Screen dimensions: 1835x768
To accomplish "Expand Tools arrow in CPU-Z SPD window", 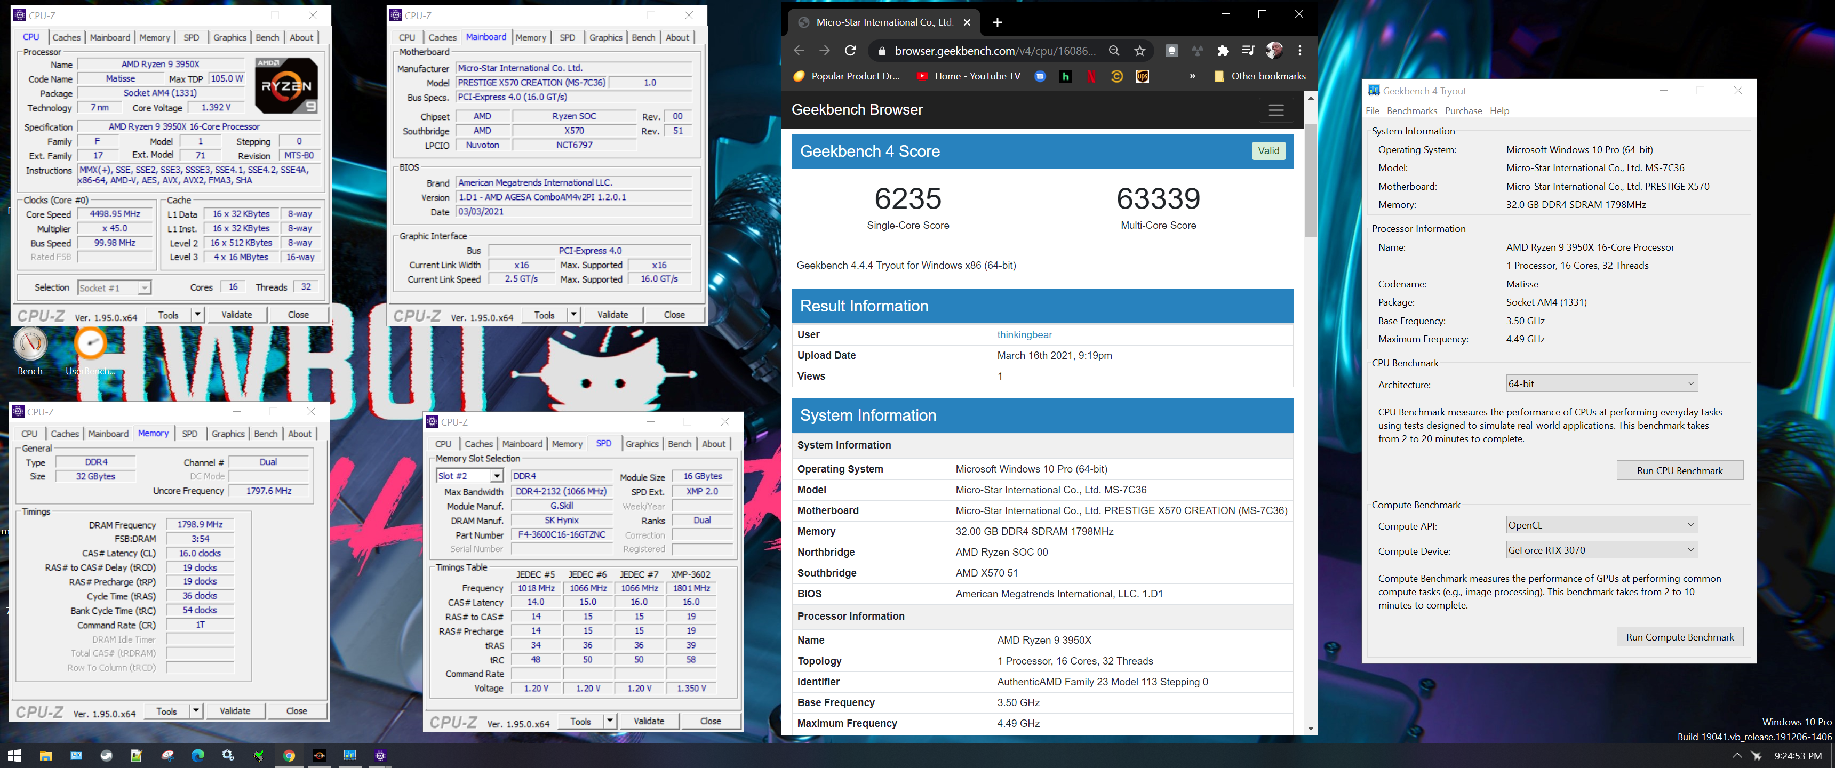I will [610, 721].
